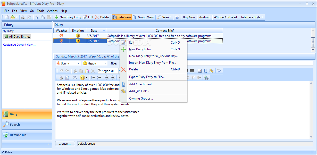
Task: Click the Search toolbar button
Action: coord(164,17)
